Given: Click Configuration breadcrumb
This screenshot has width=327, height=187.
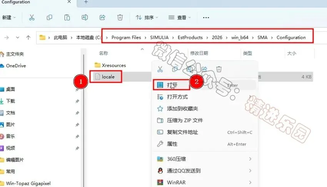Looking at the screenshot, I should (x=291, y=38).
